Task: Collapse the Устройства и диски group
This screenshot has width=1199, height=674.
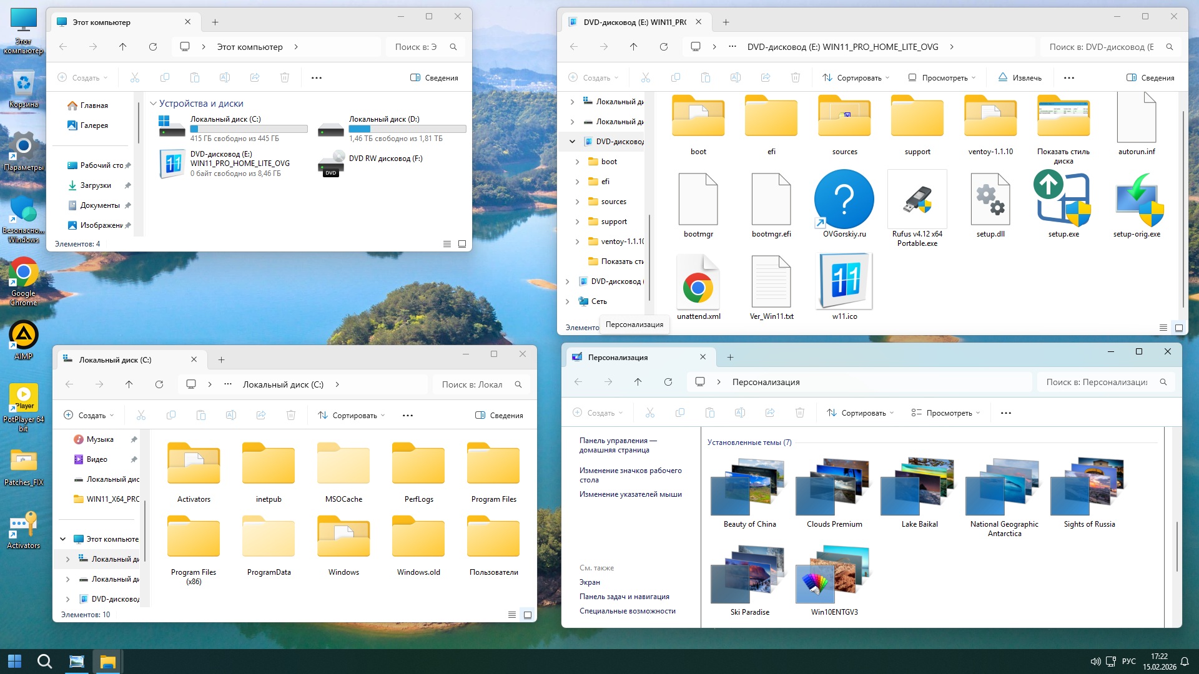Action: 153,104
